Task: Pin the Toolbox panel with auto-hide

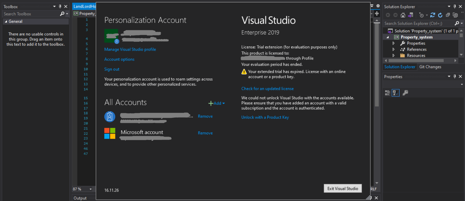Action: 60,7
